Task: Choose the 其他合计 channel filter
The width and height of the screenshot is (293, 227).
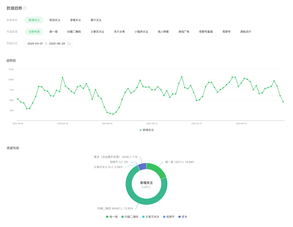Action: coord(245,32)
